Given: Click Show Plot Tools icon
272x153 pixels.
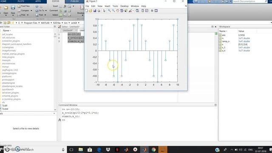Looking at the screenshot, I should point(156,11).
